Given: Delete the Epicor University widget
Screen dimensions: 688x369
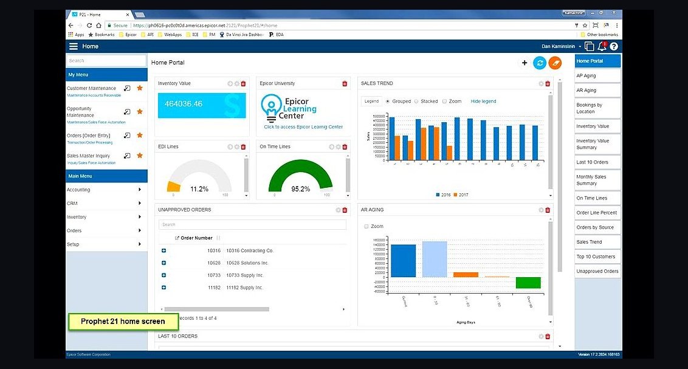Looking at the screenshot, I should pyautogui.click(x=345, y=83).
